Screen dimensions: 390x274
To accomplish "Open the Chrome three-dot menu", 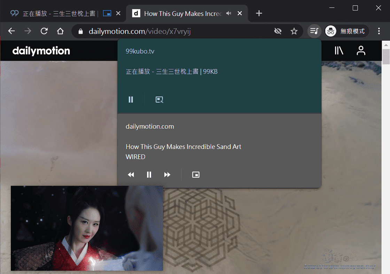I will (x=379, y=31).
